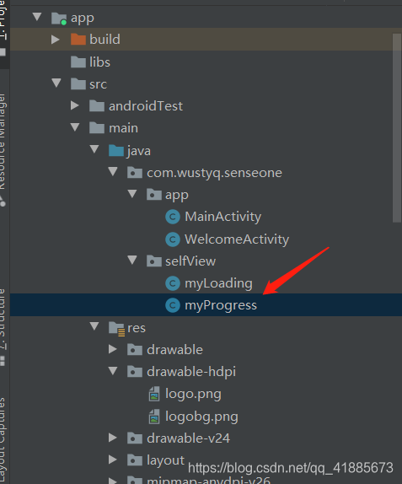This screenshot has width=402, height=484.
Task: Collapse the drawable-hdpi folder
Action: pyautogui.click(x=113, y=371)
